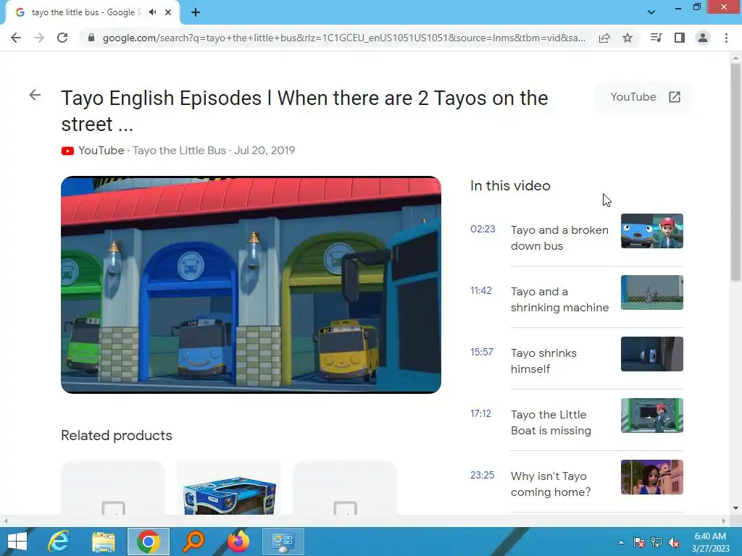
Task: Close the tayo the little bus tab
Action: [x=168, y=12]
